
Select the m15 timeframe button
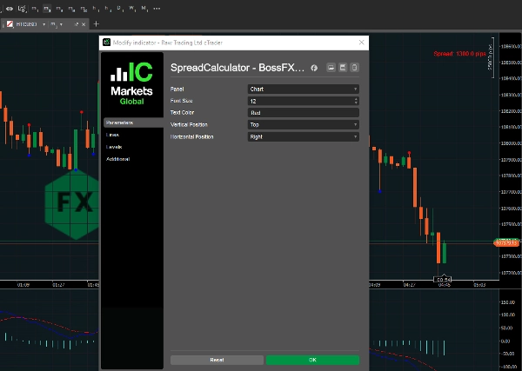point(71,9)
